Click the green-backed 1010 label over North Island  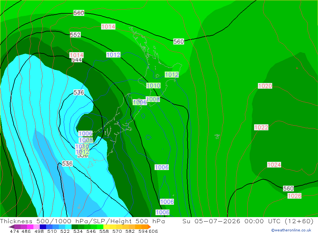point(153,86)
